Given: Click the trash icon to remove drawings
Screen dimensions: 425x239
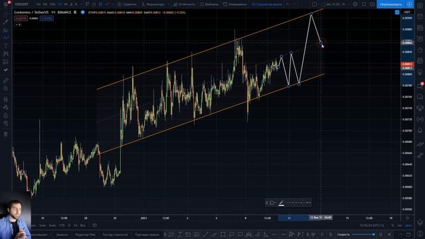Looking at the screenshot, I should tap(5, 134).
